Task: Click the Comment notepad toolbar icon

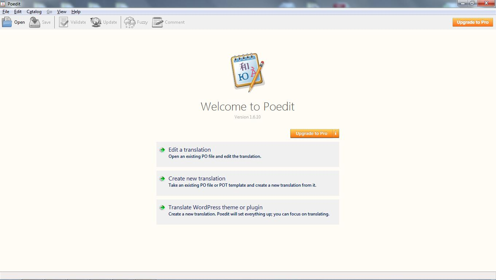Action: coord(158,22)
